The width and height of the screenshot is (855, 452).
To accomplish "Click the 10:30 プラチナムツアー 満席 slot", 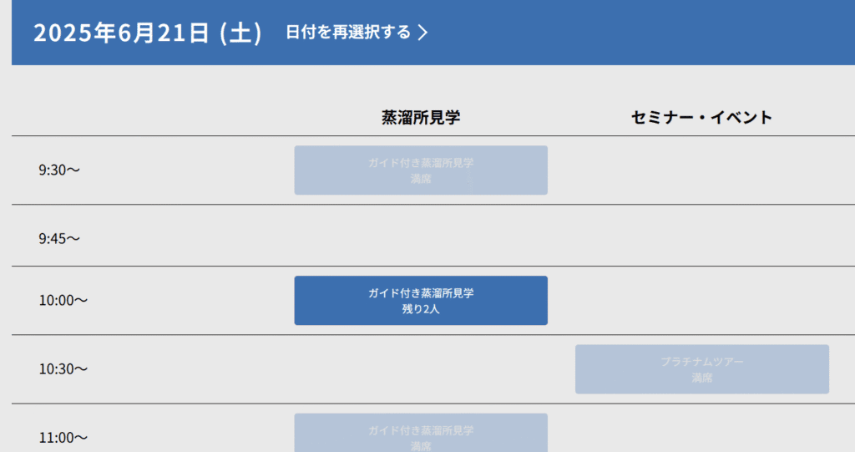I will pyautogui.click(x=701, y=369).
